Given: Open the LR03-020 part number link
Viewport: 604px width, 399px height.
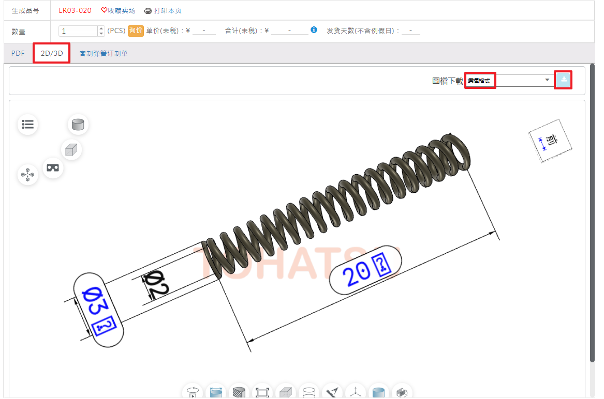Looking at the screenshot, I should (75, 10).
